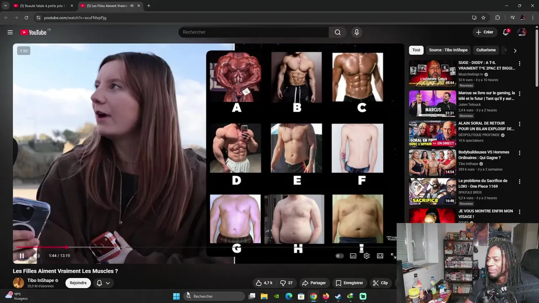The image size is (539, 303).
Task: Switch to theater mode
Action: (x=380, y=256)
